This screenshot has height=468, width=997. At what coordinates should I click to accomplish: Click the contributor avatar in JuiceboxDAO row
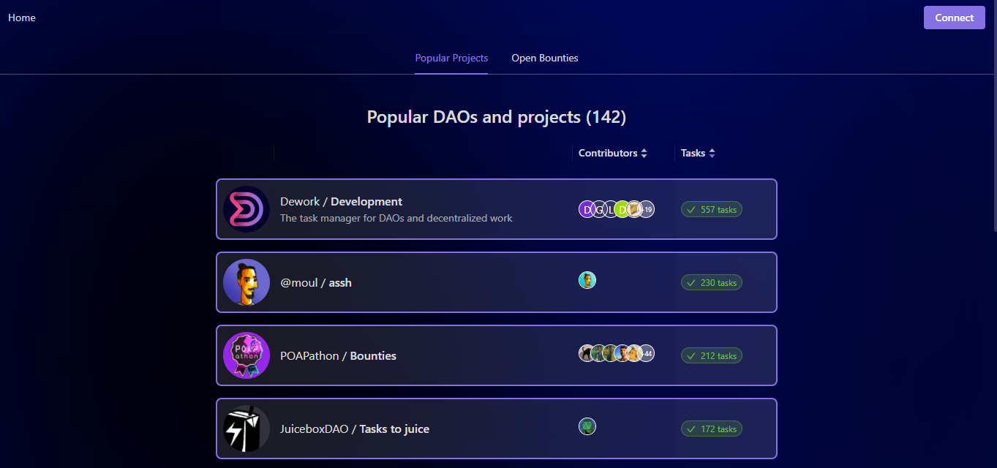[587, 426]
